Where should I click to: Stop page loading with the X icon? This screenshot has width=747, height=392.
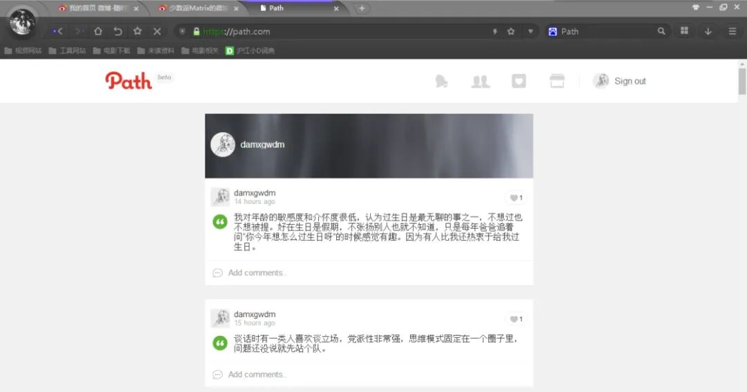coord(157,31)
